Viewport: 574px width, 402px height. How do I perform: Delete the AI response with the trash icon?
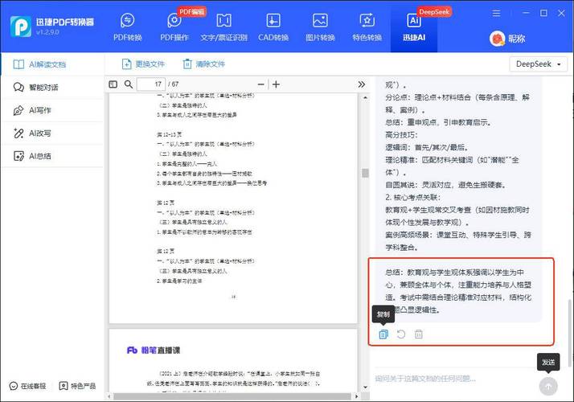[418, 334]
